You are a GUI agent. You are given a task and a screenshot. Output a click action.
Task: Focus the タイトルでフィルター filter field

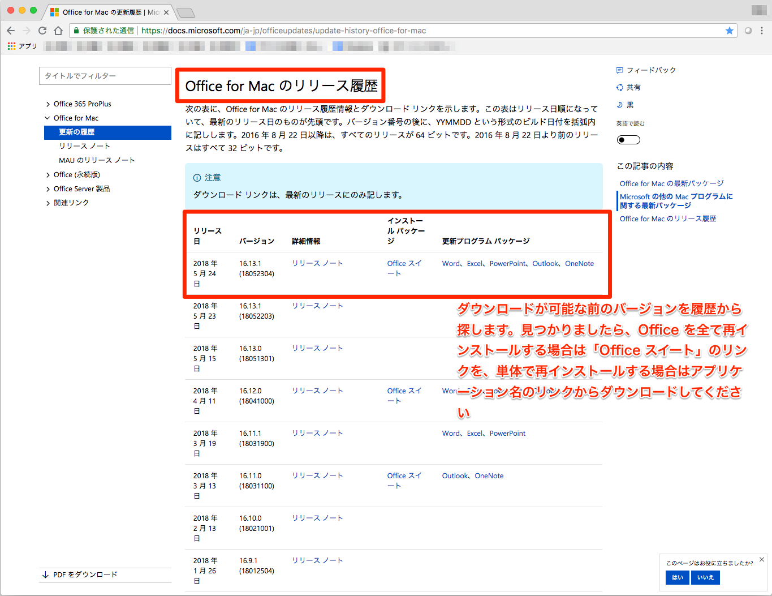click(x=105, y=76)
